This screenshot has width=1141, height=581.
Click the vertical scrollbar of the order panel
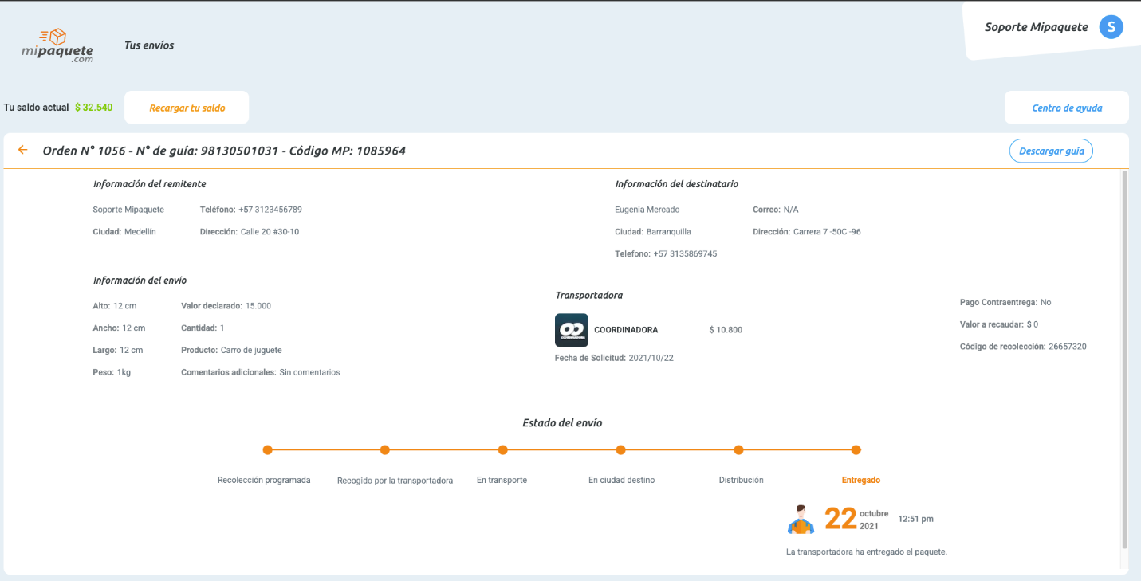tap(1124, 359)
